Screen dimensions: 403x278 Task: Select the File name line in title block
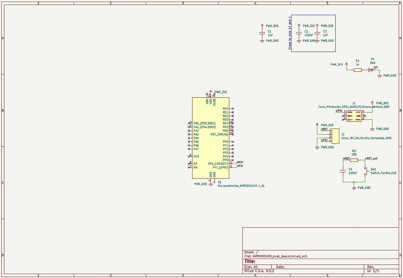pos(276,256)
